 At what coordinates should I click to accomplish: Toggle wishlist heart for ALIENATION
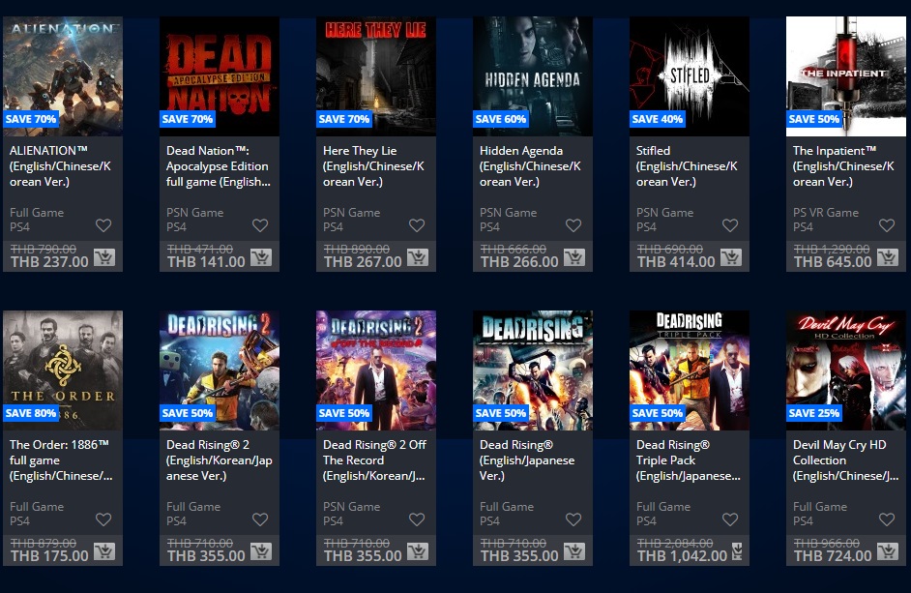[x=103, y=225]
